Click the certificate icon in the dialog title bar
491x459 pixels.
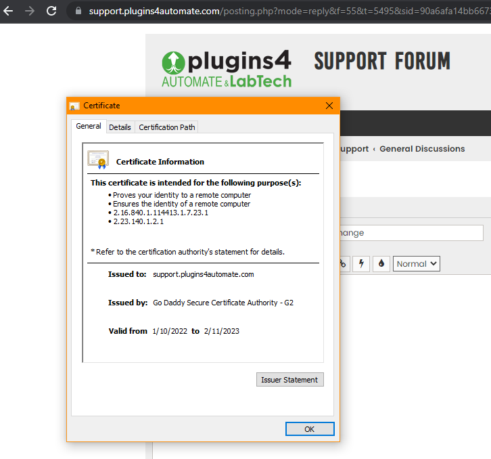click(x=74, y=106)
